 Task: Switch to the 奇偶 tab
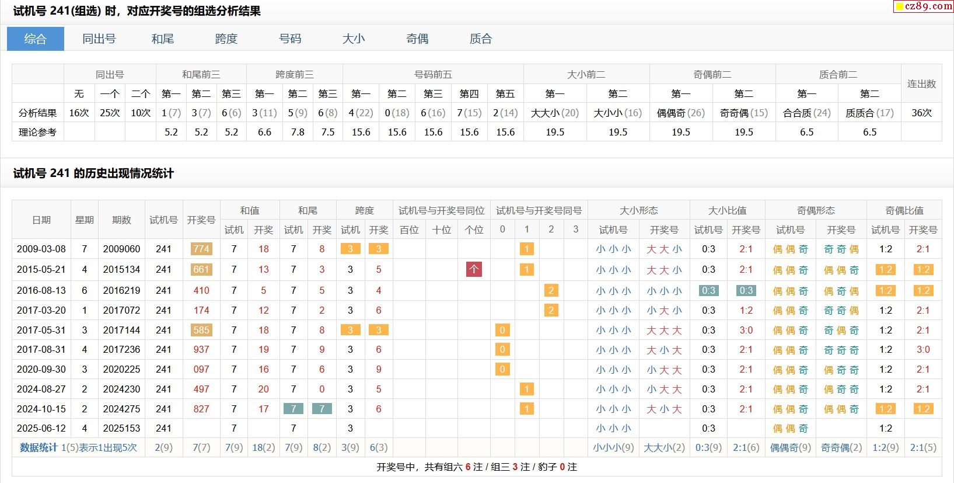click(x=417, y=39)
